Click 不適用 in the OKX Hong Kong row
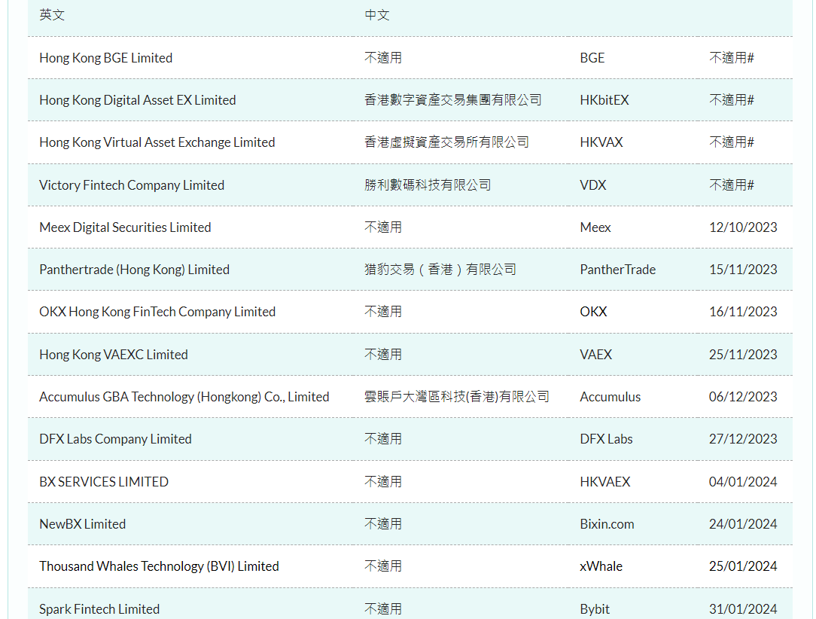Image resolution: width=816 pixels, height=619 pixels. click(383, 311)
